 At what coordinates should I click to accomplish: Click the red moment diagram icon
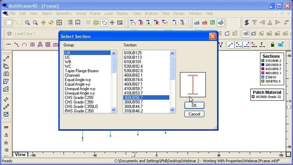click(x=165, y=22)
